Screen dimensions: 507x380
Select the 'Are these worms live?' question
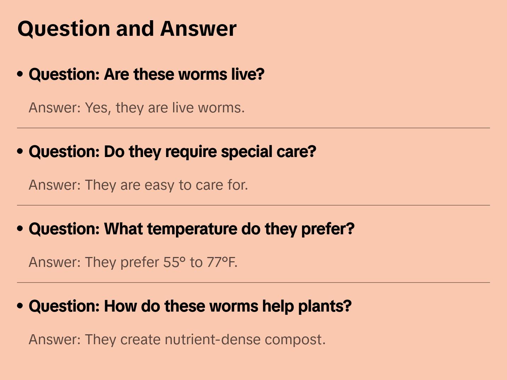(x=146, y=74)
